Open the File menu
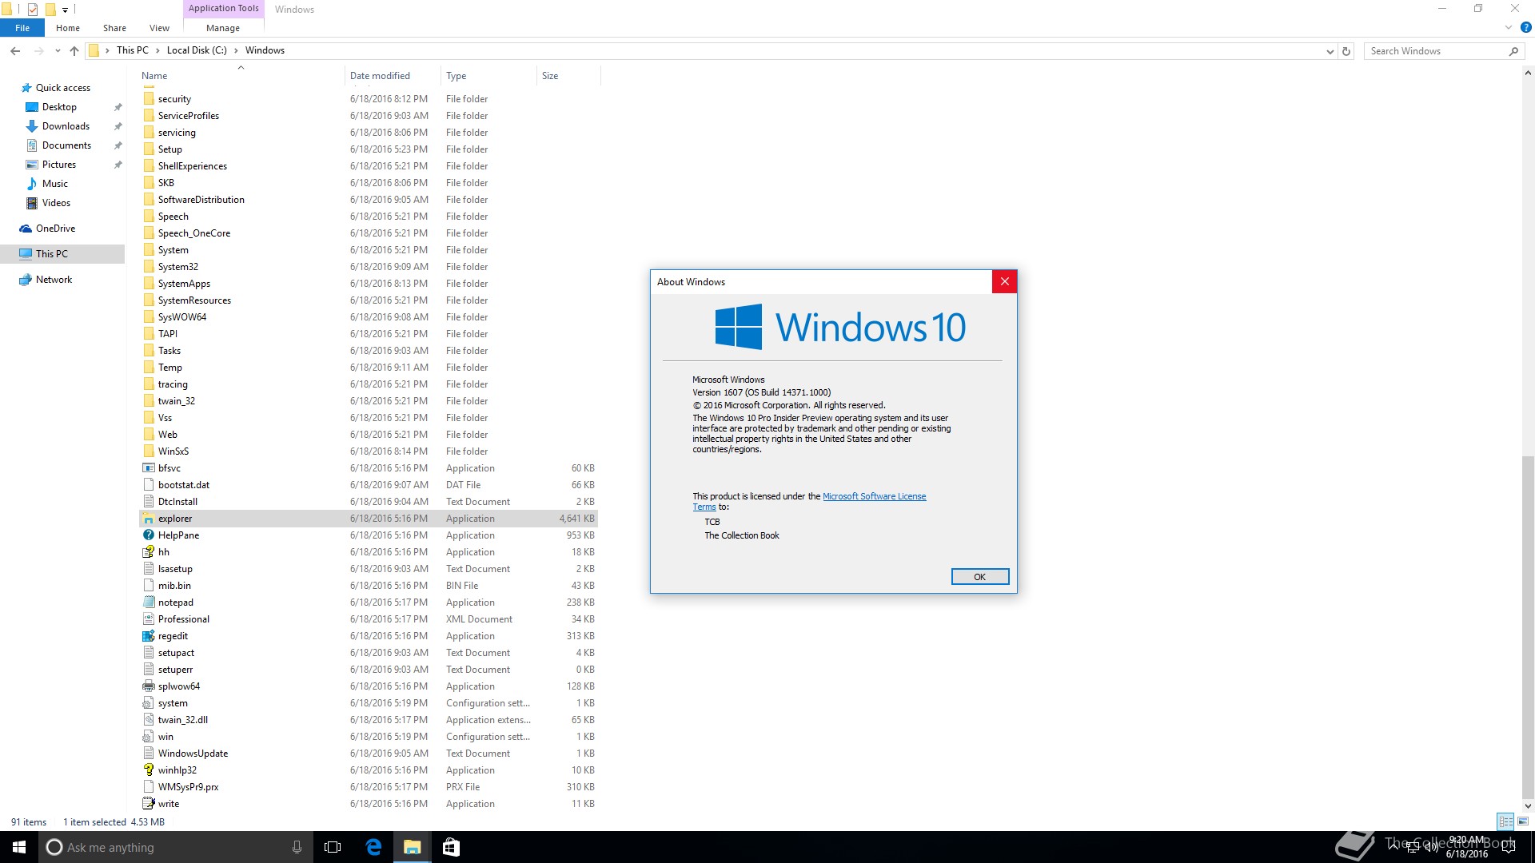Viewport: 1535px width, 863px height. pos(22,28)
